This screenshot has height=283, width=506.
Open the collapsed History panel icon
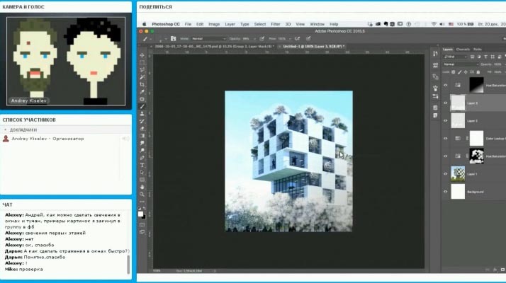click(435, 54)
